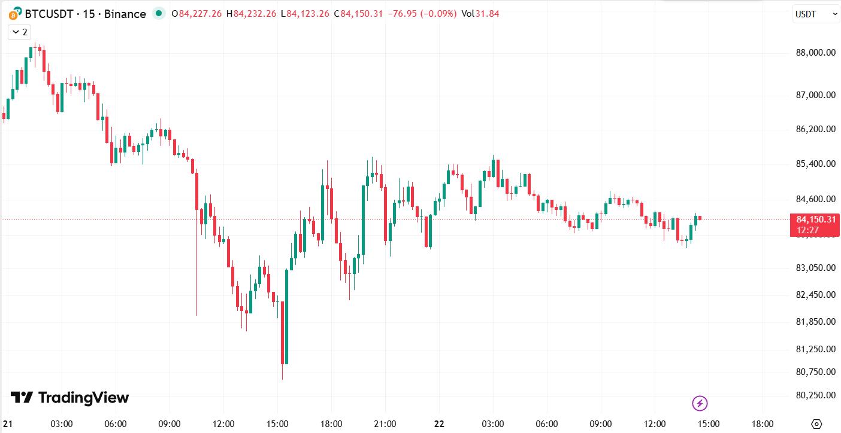Viewport: 841px width, 433px height.
Task: Open chart settings hexagon icon
Action: point(816,424)
